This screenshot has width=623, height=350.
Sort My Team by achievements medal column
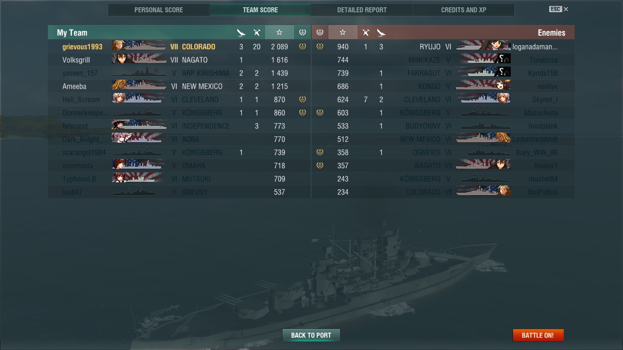(302, 32)
